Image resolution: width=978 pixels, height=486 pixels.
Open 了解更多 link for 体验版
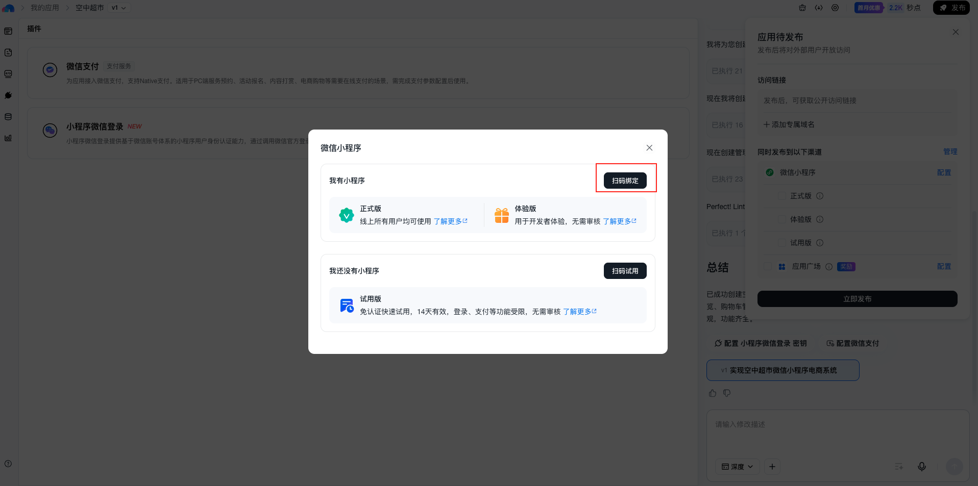619,221
